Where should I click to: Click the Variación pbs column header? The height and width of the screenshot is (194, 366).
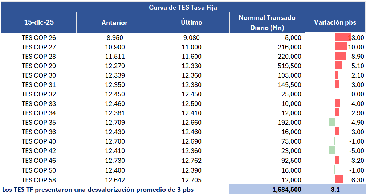pyautogui.click(x=335, y=22)
